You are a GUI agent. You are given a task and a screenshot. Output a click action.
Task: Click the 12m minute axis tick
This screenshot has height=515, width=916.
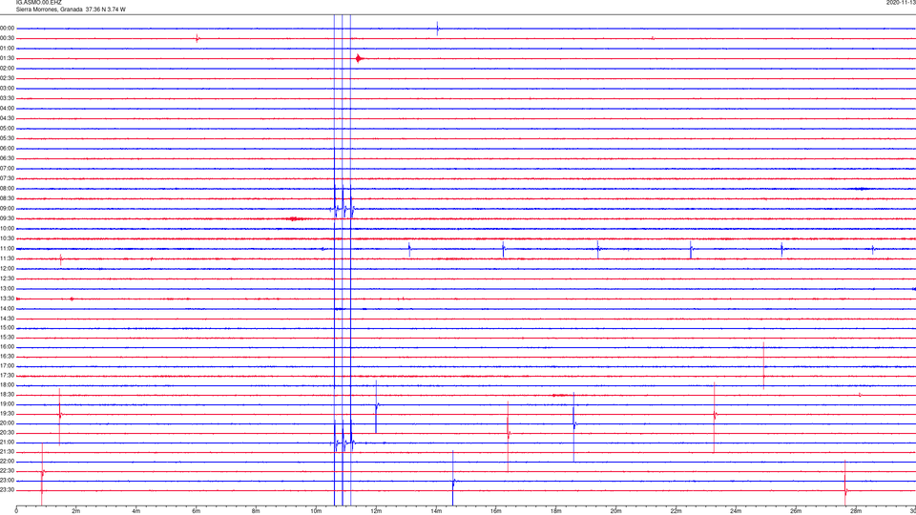click(x=376, y=511)
